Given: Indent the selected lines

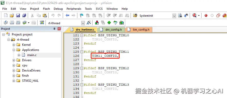Looking at the screenshot, I should point(108,15).
